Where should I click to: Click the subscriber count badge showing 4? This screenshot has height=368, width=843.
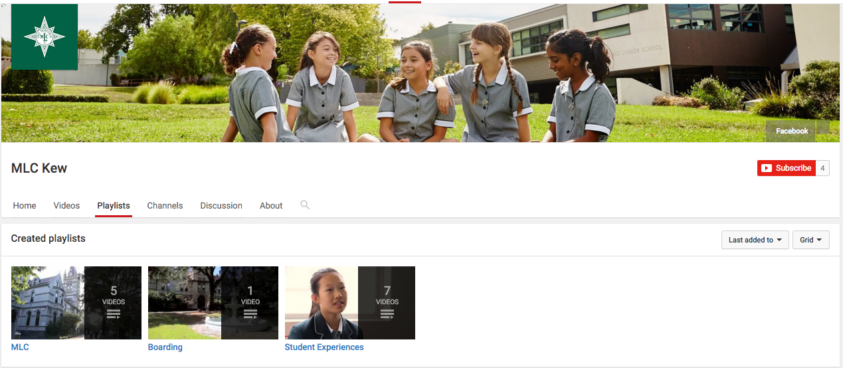coord(822,168)
